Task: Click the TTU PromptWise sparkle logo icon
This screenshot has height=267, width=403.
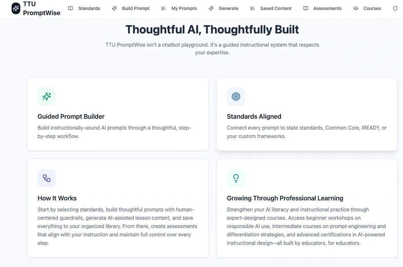Action: point(16,8)
